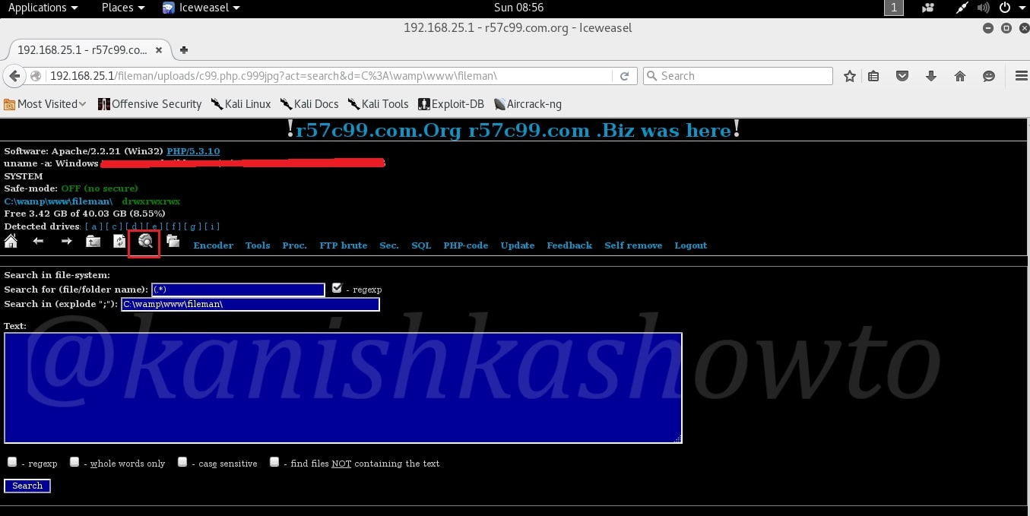Click the Logout link
The width and height of the screenshot is (1030, 516).
690,245
